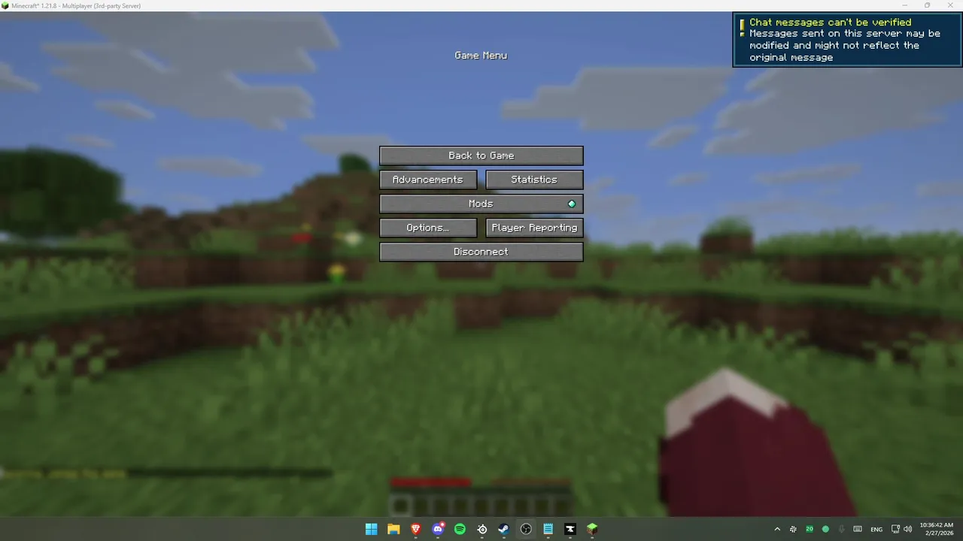Screen dimensions: 963x541
Task: Open the Windows Start menu
Action: click(371, 529)
